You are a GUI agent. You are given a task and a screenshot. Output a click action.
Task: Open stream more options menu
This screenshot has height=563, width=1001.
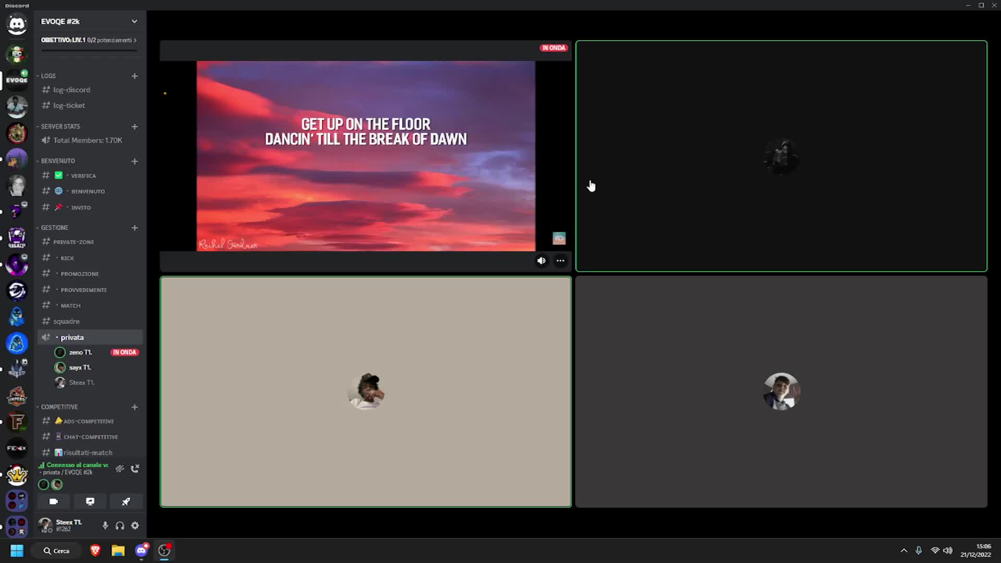560,261
